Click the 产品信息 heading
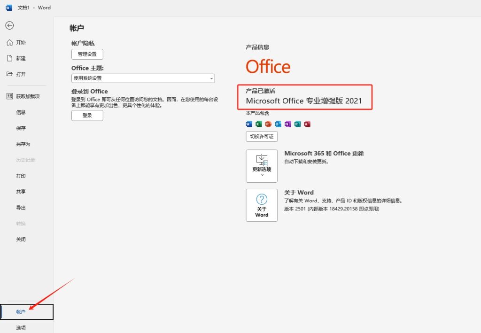The height and width of the screenshot is (333, 481). click(257, 47)
